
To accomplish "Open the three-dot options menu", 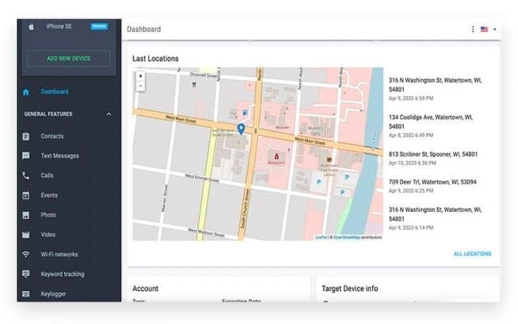I will [x=472, y=30].
